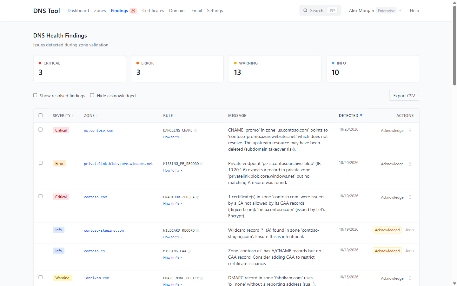Viewport: 457px width, 286px height.
Task: Click the info icon next to MISSING_CAA
Action: point(189,251)
